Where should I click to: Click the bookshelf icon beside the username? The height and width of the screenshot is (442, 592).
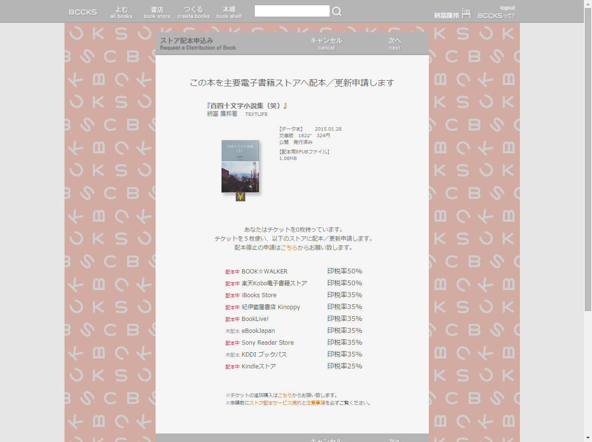click(x=466, y=13)
